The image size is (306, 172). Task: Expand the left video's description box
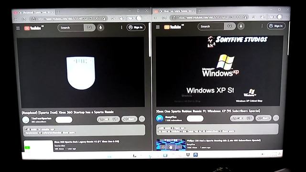click(84, 130)
